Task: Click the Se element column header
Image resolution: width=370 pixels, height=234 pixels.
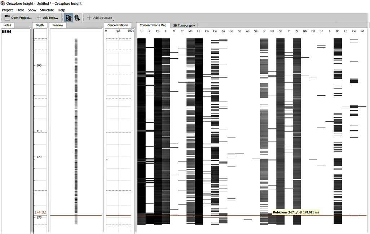Action: (256, 31)
